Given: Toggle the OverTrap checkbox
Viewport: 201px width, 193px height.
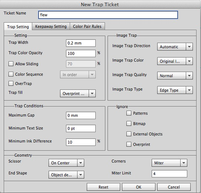Looking at the screenshot, I should [x=11, y=83].
